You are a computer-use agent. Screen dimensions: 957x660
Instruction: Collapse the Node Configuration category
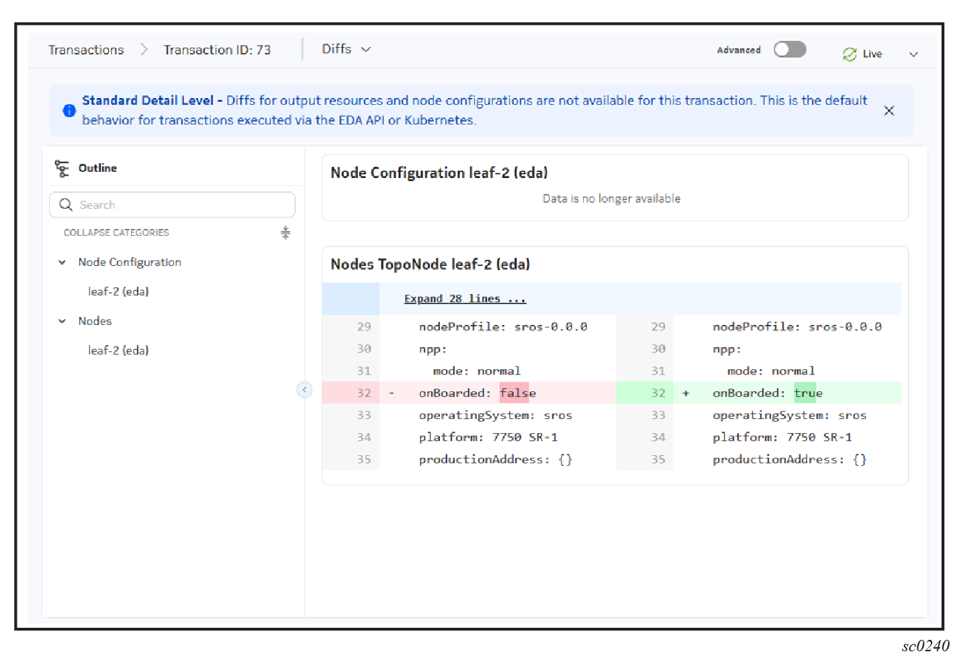click(x=62, y=263)
